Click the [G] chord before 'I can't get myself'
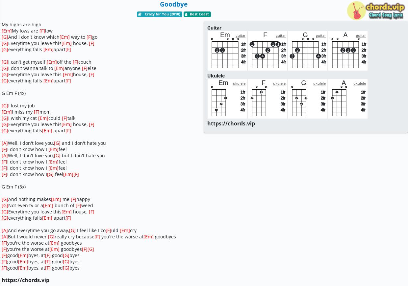The height and width of the screenshot is (286, 408). [x=5, y=62]
